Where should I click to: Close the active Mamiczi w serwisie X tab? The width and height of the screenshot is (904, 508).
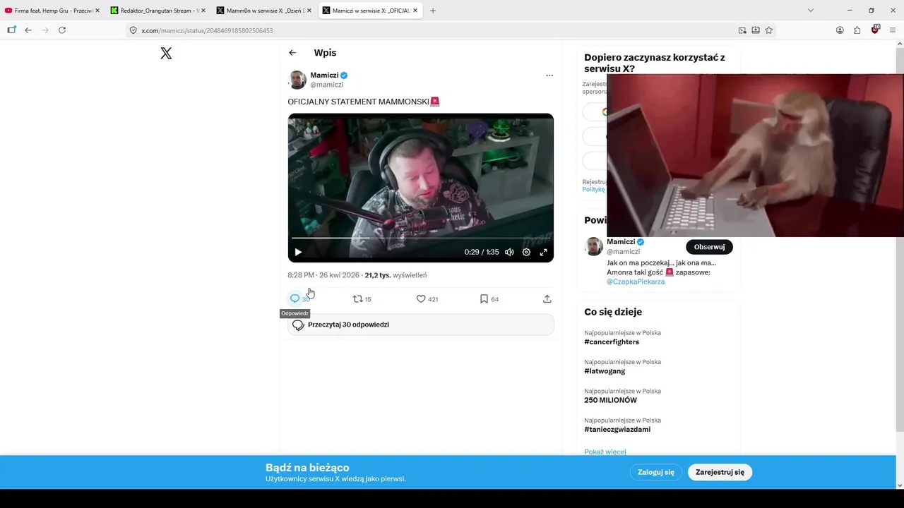coord(415,11)
